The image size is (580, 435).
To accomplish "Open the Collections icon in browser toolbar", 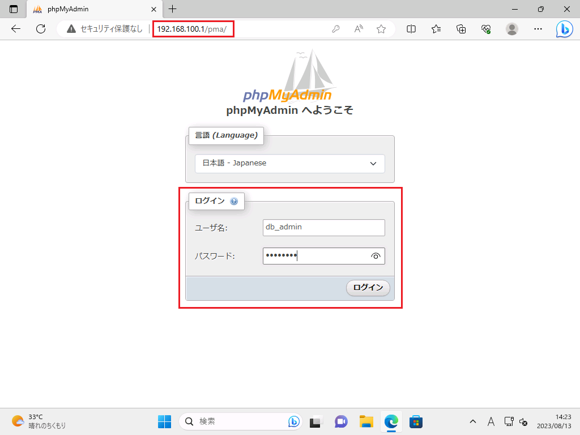I will (x=461, y=29).
